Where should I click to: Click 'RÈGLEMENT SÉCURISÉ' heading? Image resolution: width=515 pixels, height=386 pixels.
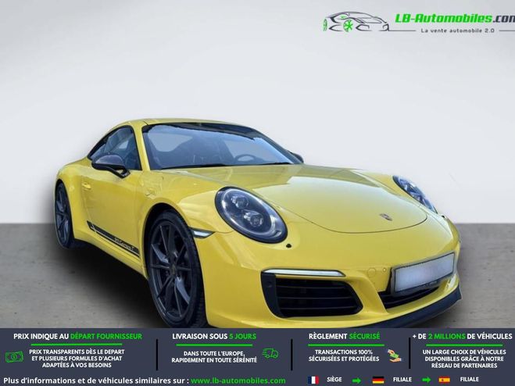[x=344, y=337]
